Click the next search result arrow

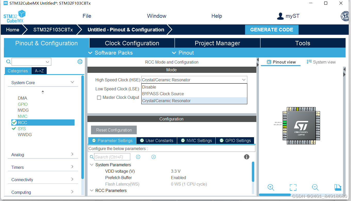click(154, 157)
